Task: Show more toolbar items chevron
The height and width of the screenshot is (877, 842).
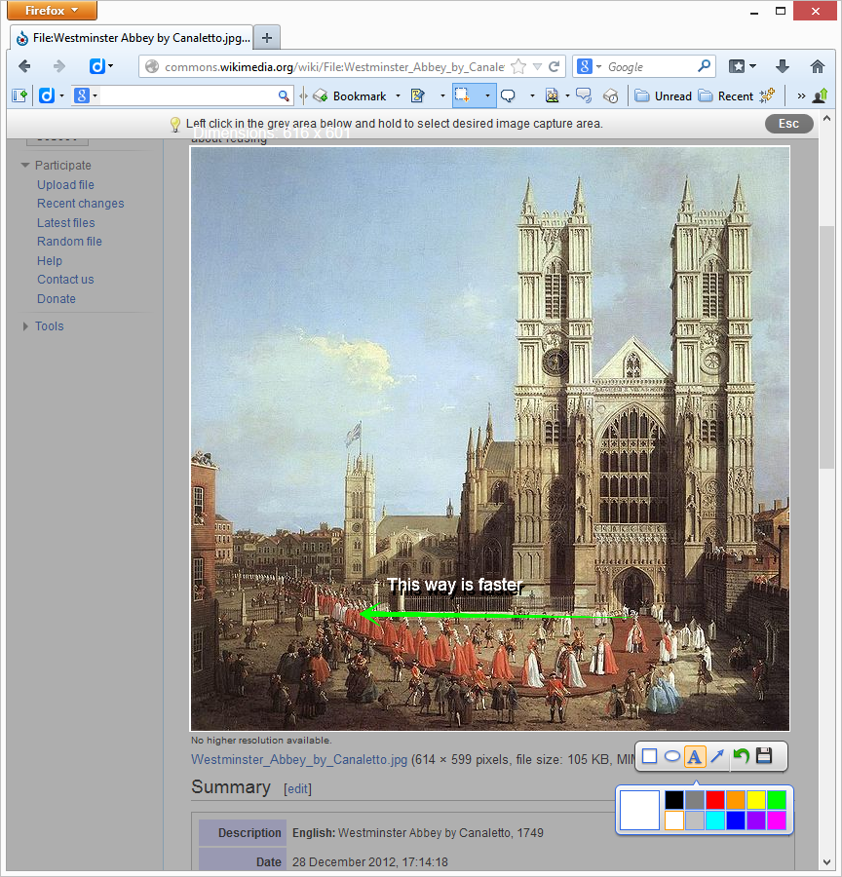Action: coord(801,96)
